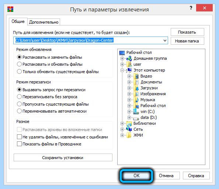Image resolution: width=219 pixels, height=189 pixels.
Task: Click the Этот компьютер computer icon
Action: pos(129,70)
